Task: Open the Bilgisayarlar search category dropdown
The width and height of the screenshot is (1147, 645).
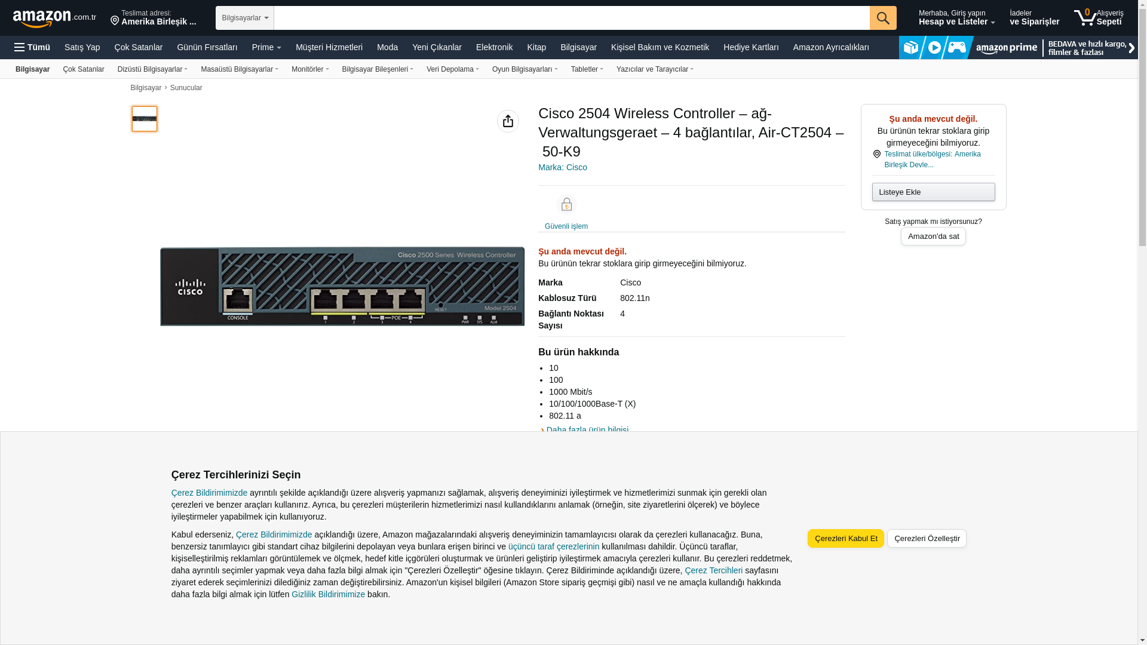Action: click(x=244, y=18)
